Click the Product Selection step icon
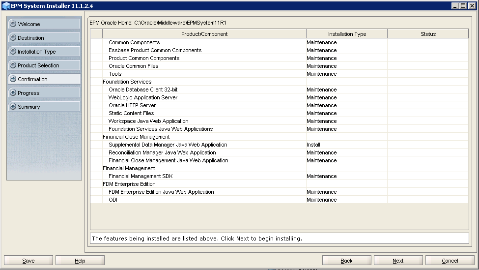The width and height of the screenshot is (479, 270). tap(13, 65)
